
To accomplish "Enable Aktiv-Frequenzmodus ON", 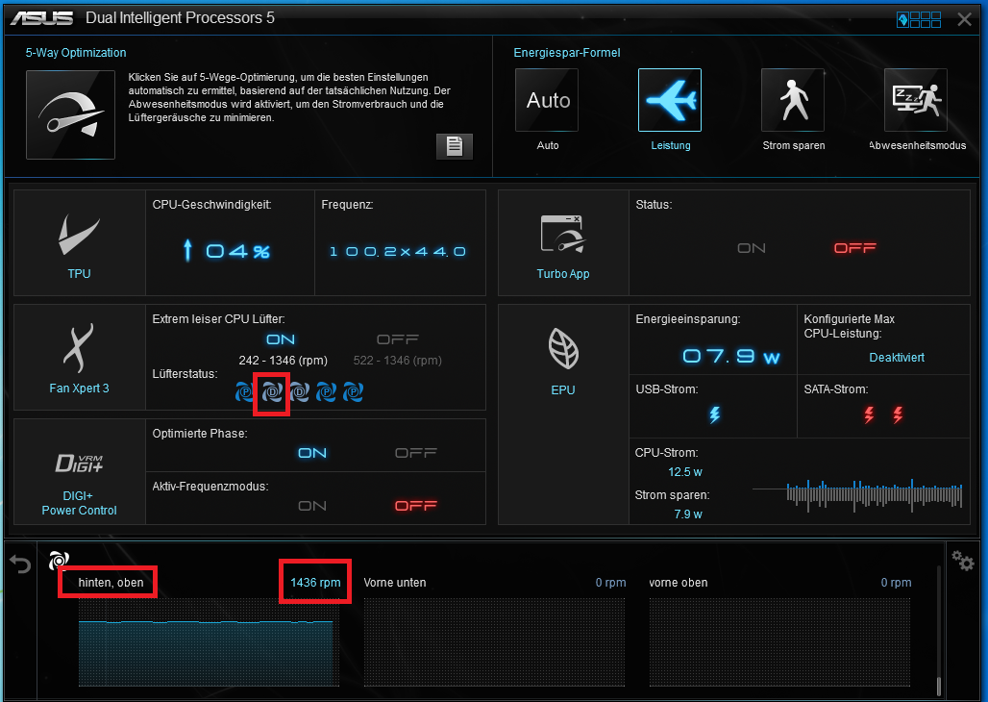I will (312, 506).
